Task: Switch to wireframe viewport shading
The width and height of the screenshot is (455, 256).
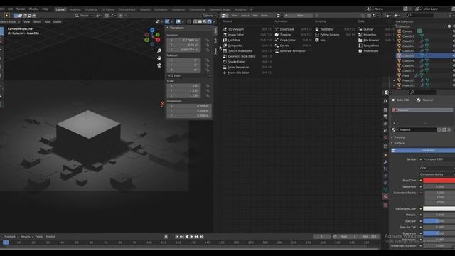Action: [196, 22]
